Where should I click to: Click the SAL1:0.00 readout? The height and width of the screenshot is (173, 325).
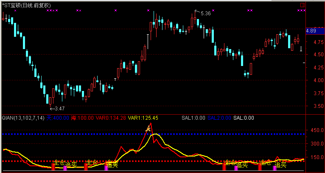click(x=193, y=118)
